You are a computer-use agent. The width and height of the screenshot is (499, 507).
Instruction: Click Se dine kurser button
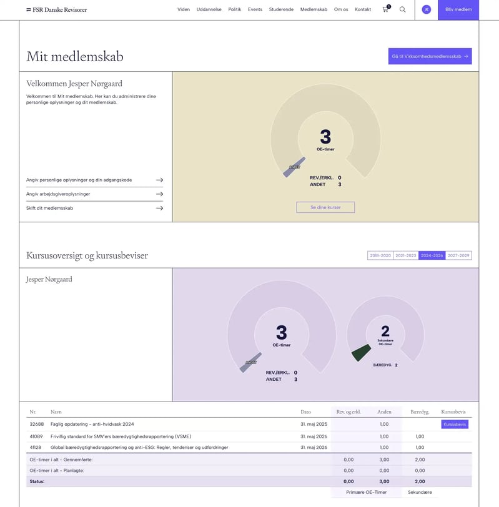click(x=325, y=207)
